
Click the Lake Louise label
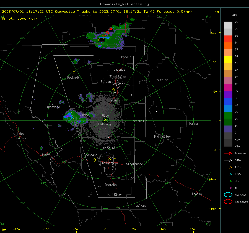(x=21, y=136)
